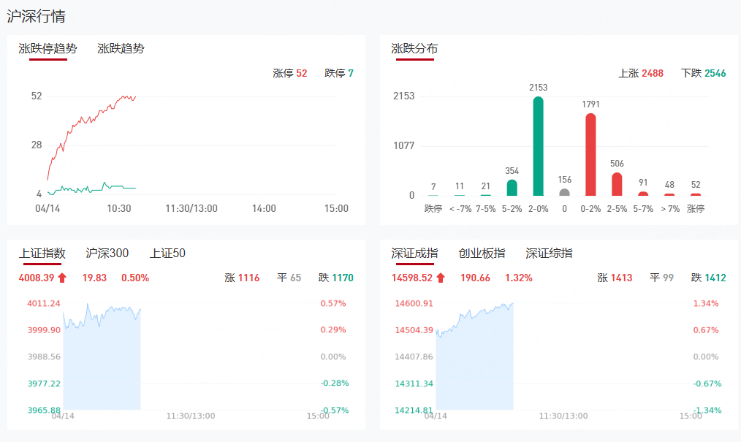The height and width of the screenshot is (442, 741).
Task: Switch to the 上证50 tab
Action: click(167, 254)
